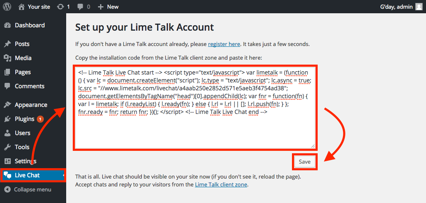
Task: Click the Media library icon
Action: click(7, 58)
